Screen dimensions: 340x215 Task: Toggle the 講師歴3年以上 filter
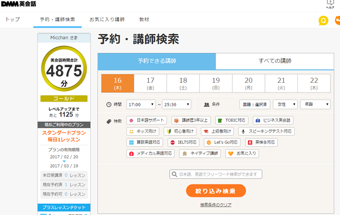point(191,120)
